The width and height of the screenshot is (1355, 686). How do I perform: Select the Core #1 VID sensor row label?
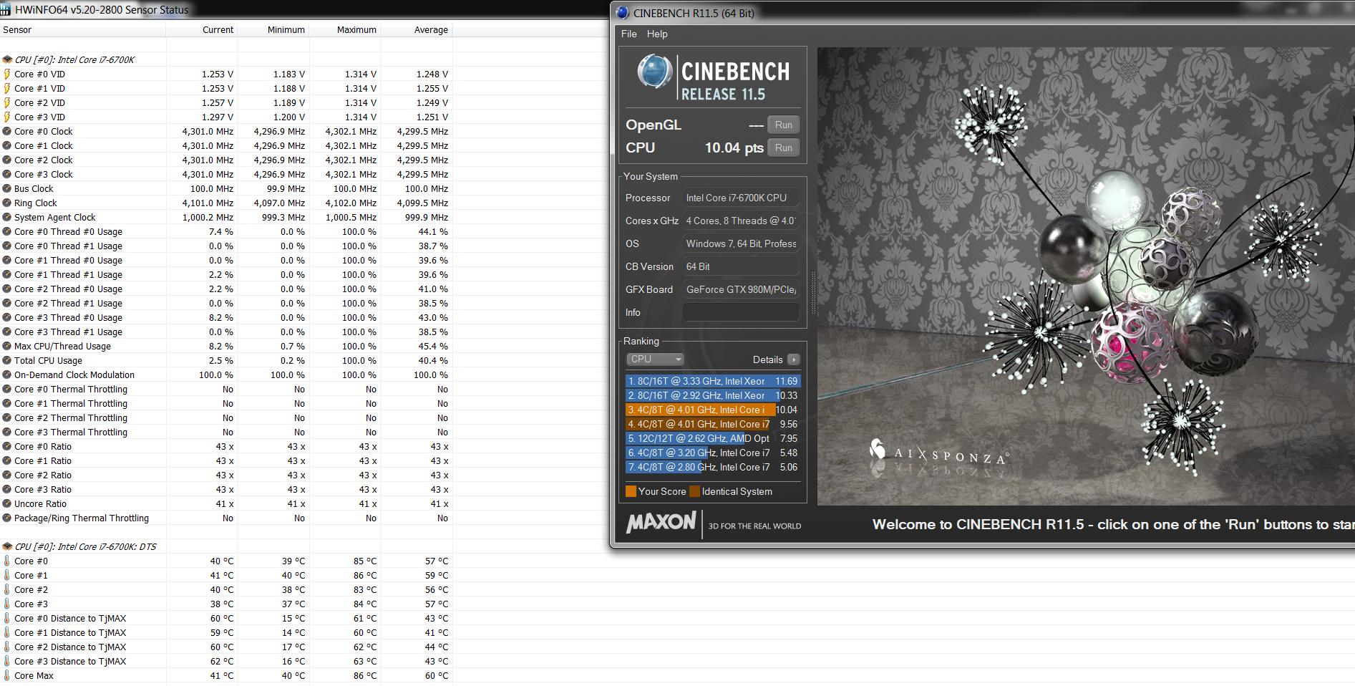tap(39, 89)
